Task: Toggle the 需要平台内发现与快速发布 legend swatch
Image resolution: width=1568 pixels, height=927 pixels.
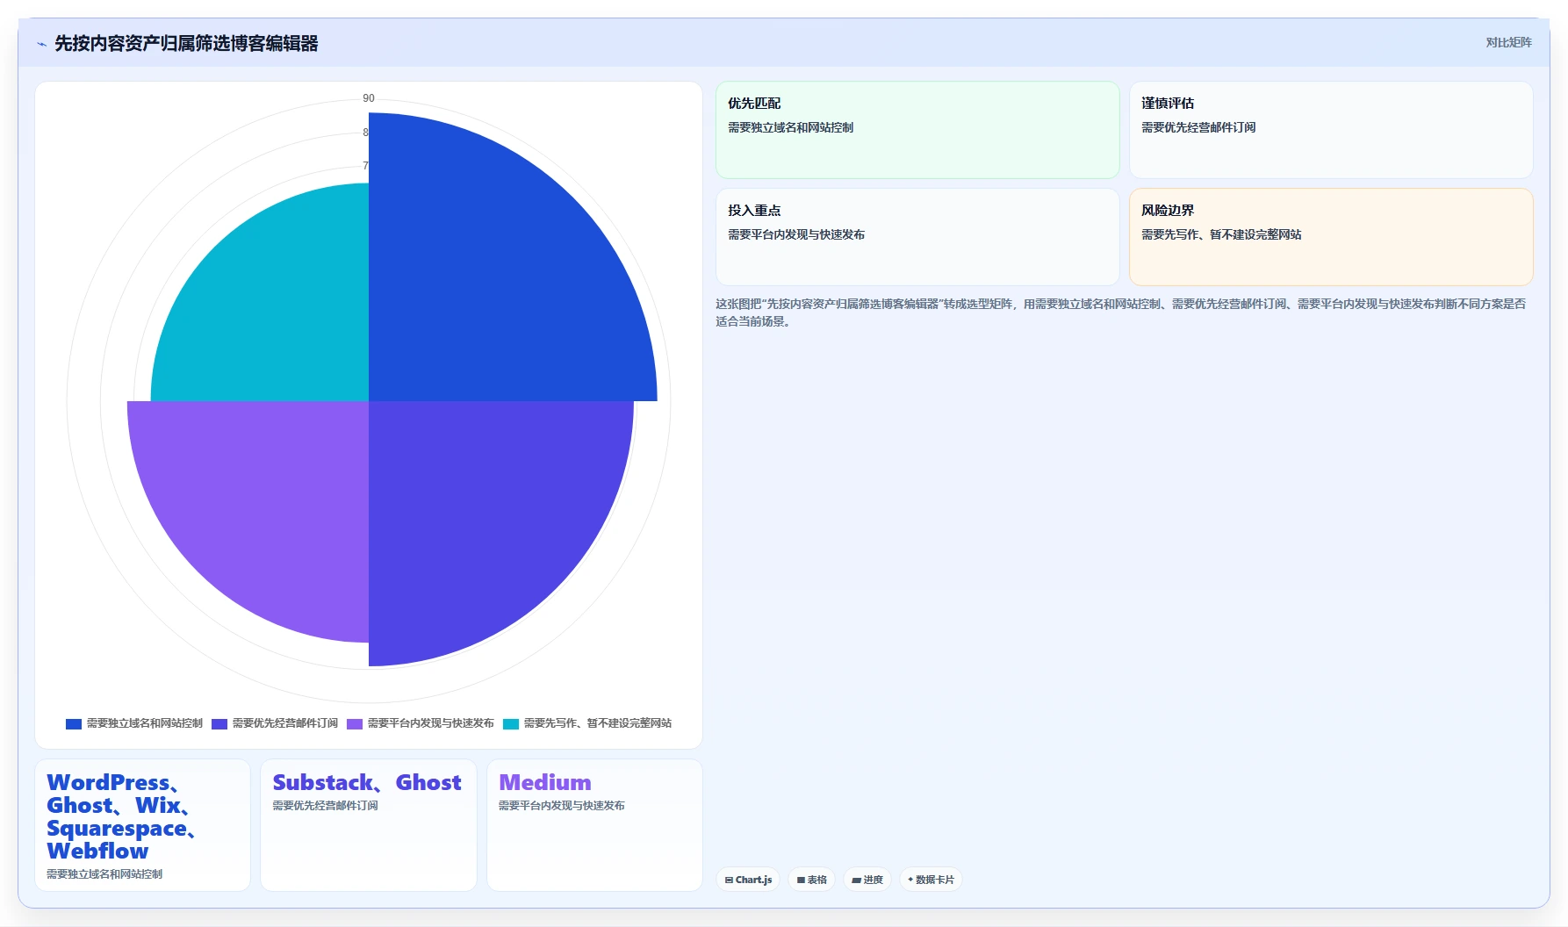Action: [x=355, y=723]
